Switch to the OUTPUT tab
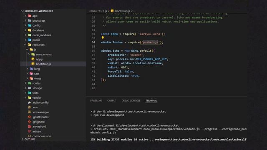 tap(112, 100)
